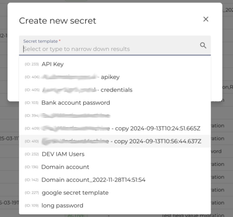Click the Secret template label
The image size is (233, 217).
40,41
